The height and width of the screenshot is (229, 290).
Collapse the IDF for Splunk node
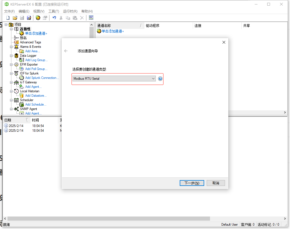point(11,73)
